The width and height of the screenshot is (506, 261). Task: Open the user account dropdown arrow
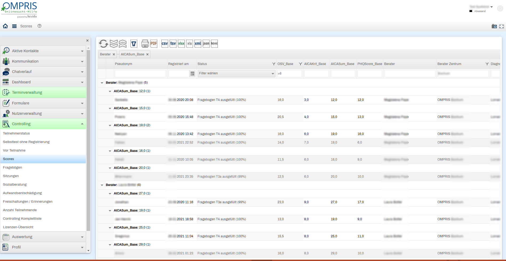coord(492,7)
